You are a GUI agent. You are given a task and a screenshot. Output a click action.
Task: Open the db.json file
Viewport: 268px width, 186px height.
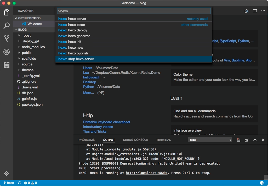pos(27,93)
